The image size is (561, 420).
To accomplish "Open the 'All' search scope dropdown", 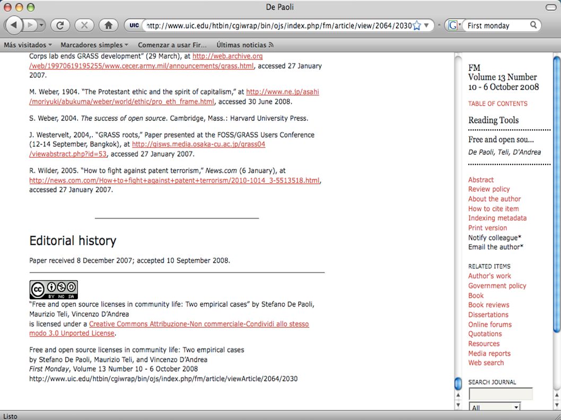I will [494, 407].
